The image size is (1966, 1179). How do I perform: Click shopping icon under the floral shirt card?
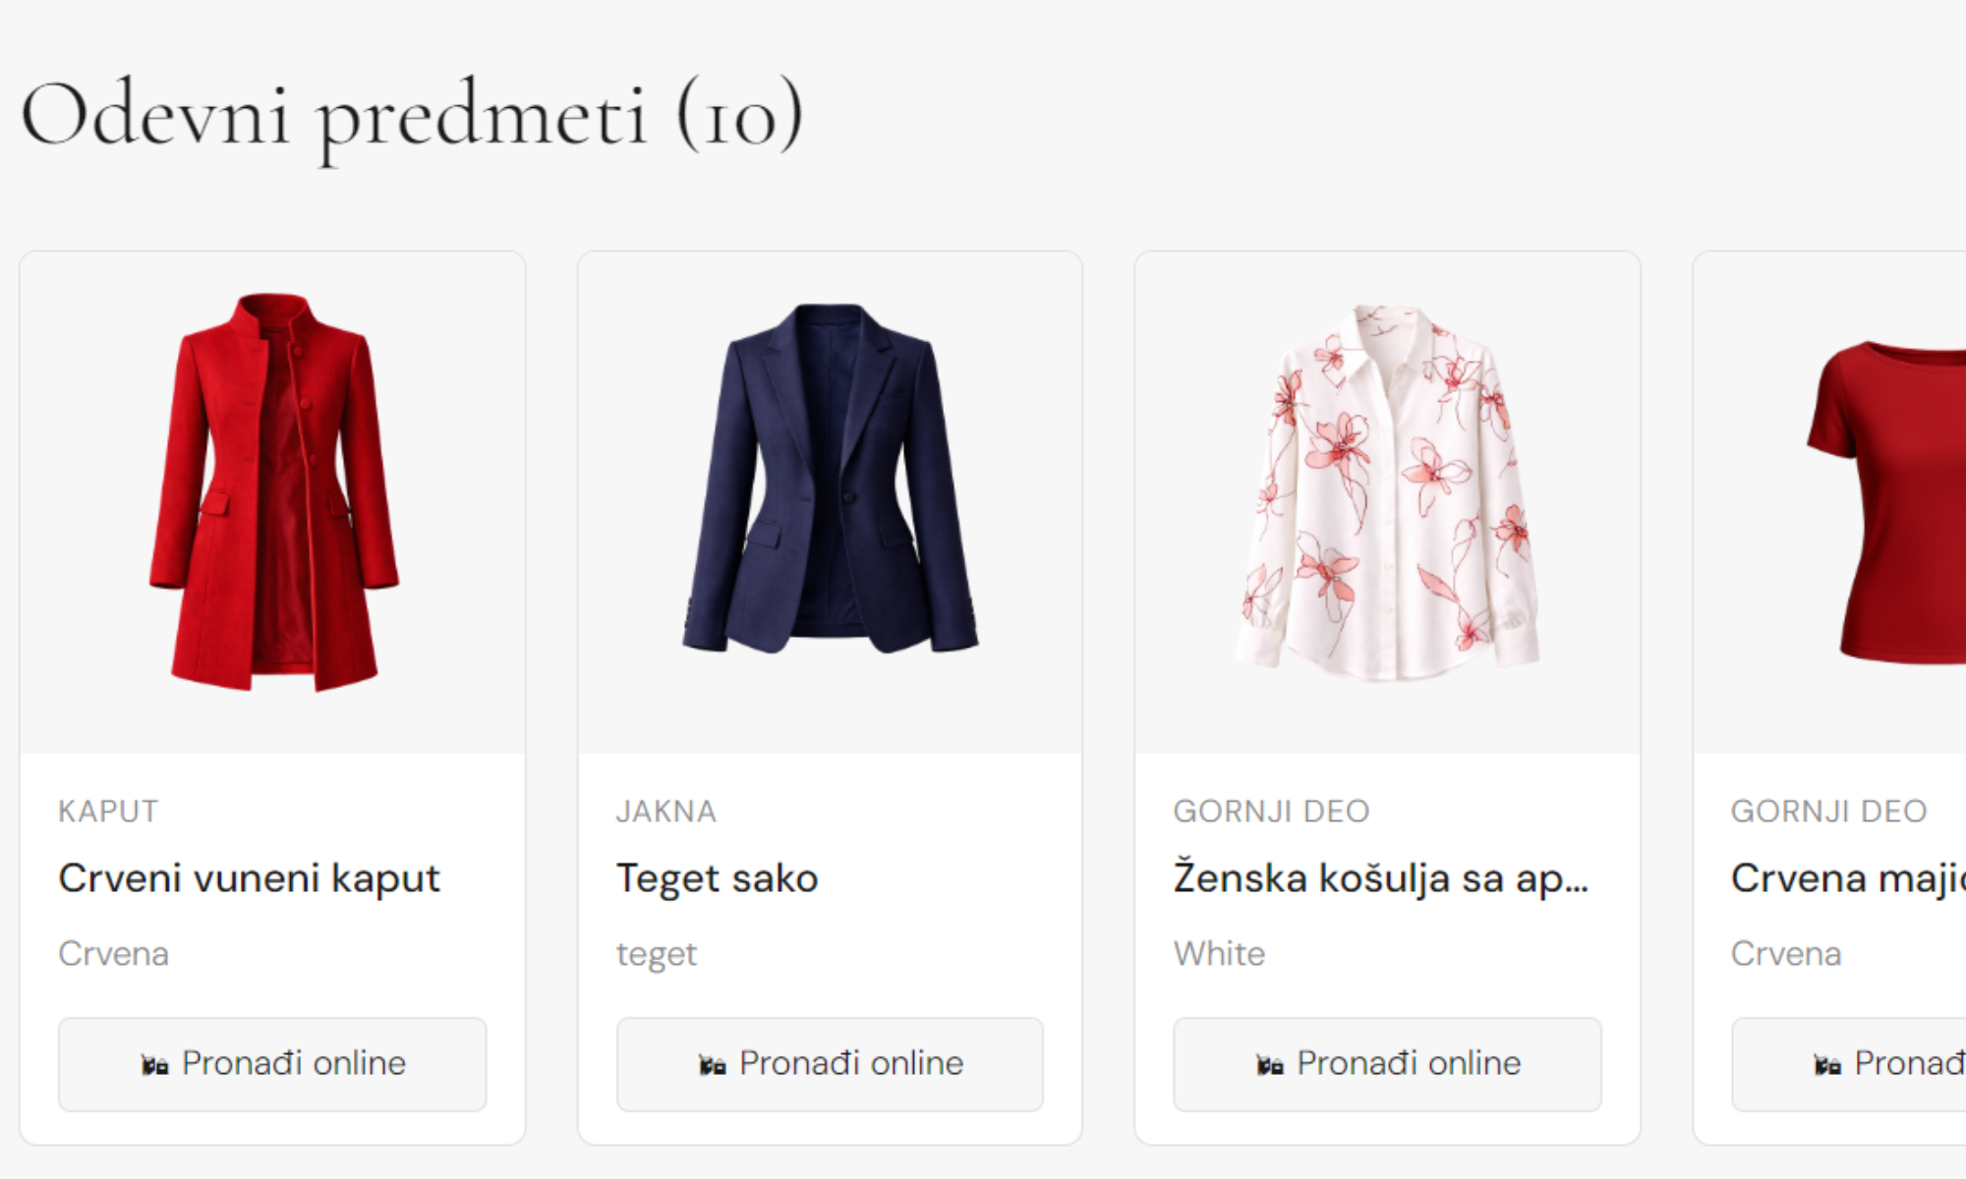click(x=1269, y=1065)
